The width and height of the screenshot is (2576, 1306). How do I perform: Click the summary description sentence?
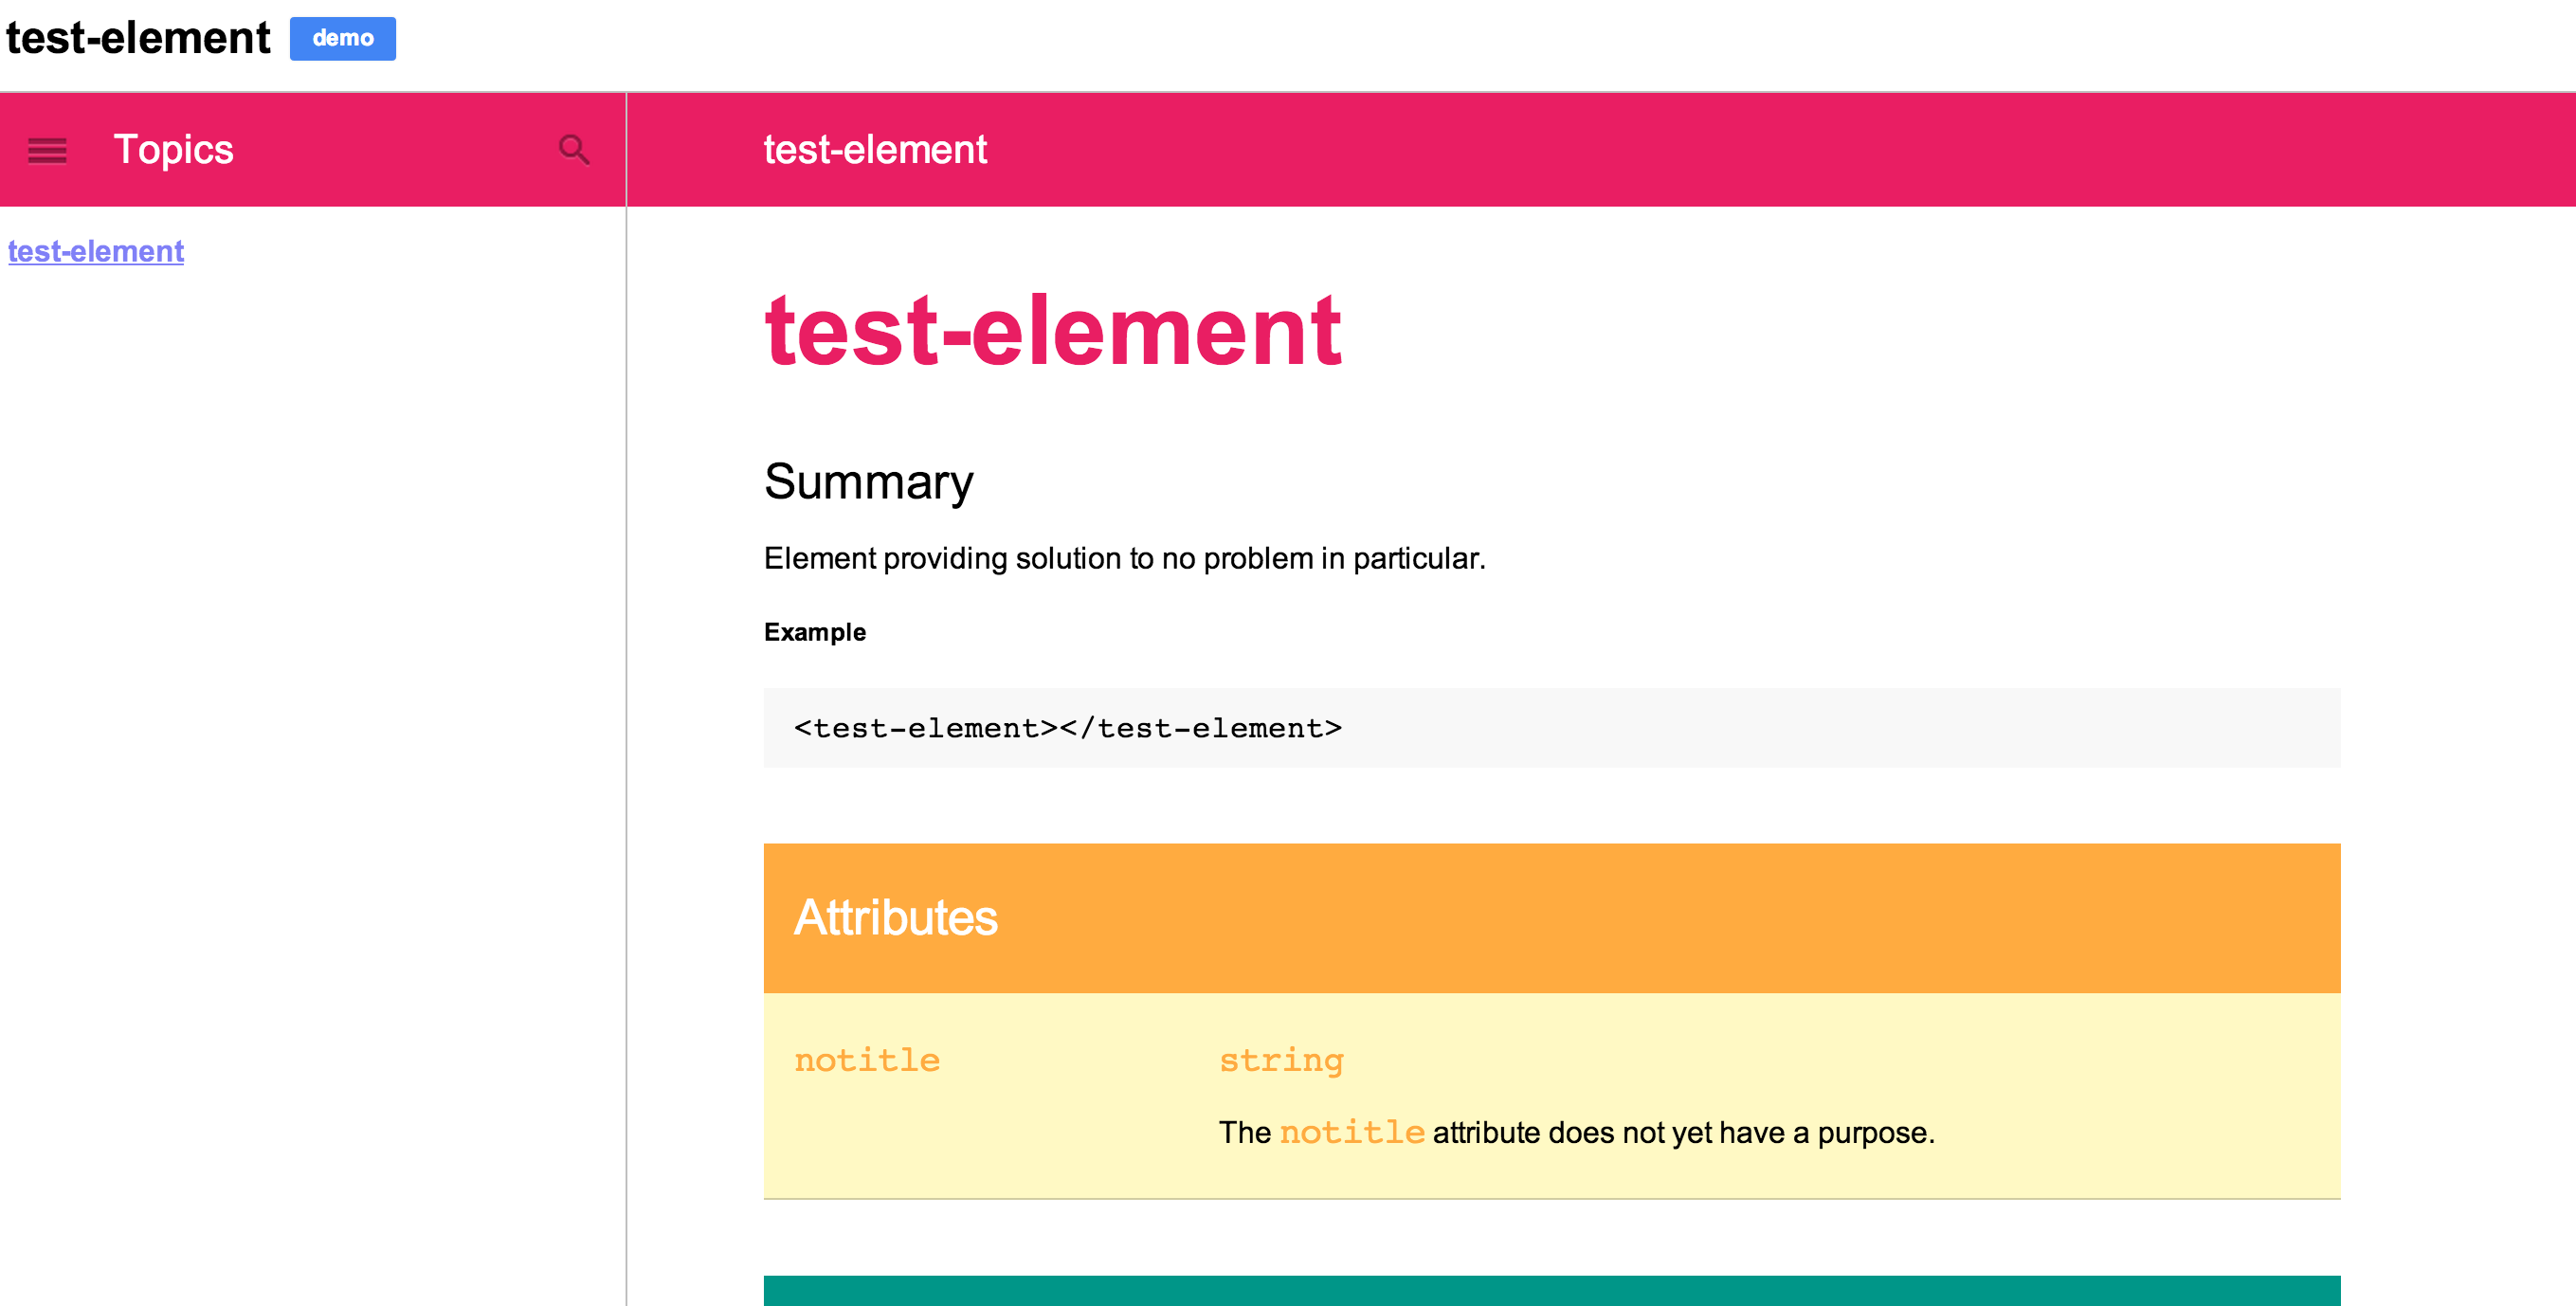[x=1125, y=558]
